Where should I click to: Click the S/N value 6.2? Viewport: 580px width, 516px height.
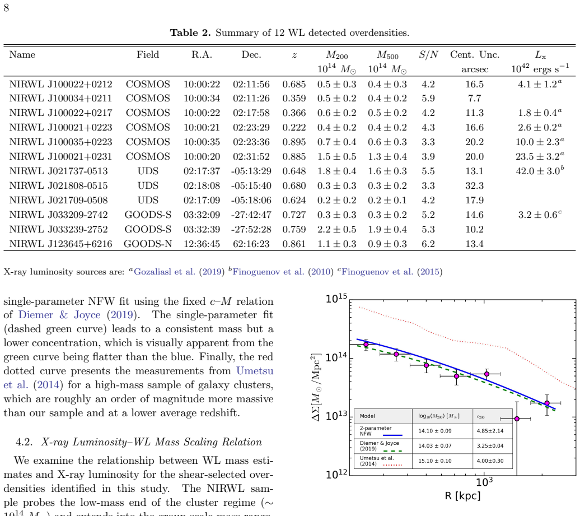click(428, 244)
